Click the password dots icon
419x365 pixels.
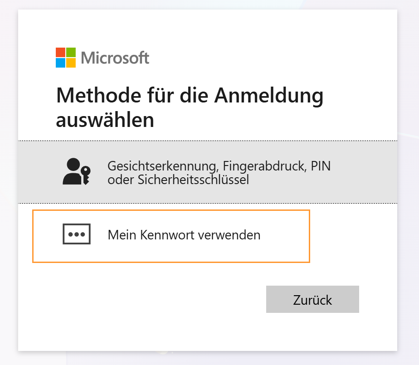point(77,234)
